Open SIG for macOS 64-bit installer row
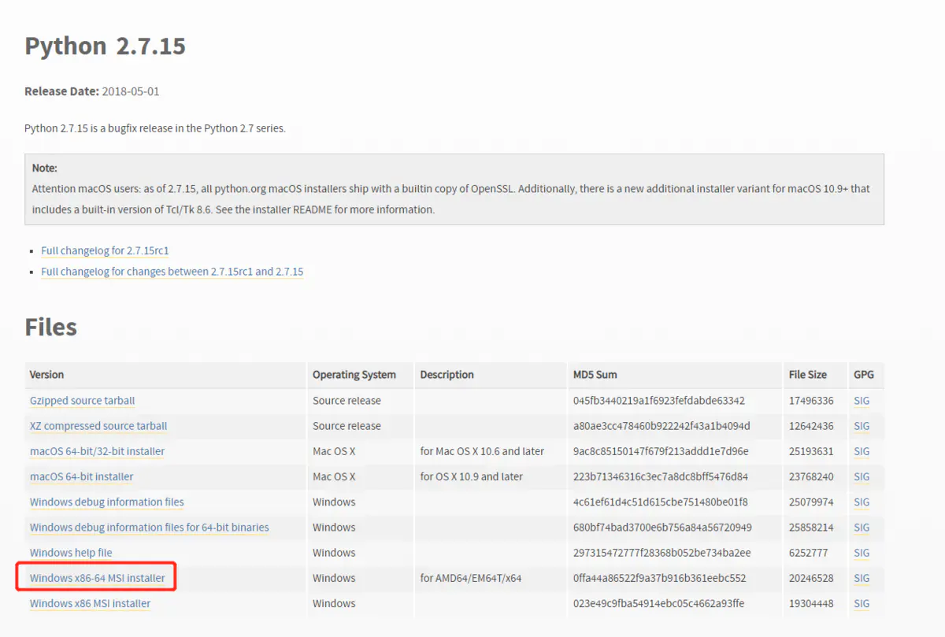Viewport: 945px width, 637px height. coord(862,476)
